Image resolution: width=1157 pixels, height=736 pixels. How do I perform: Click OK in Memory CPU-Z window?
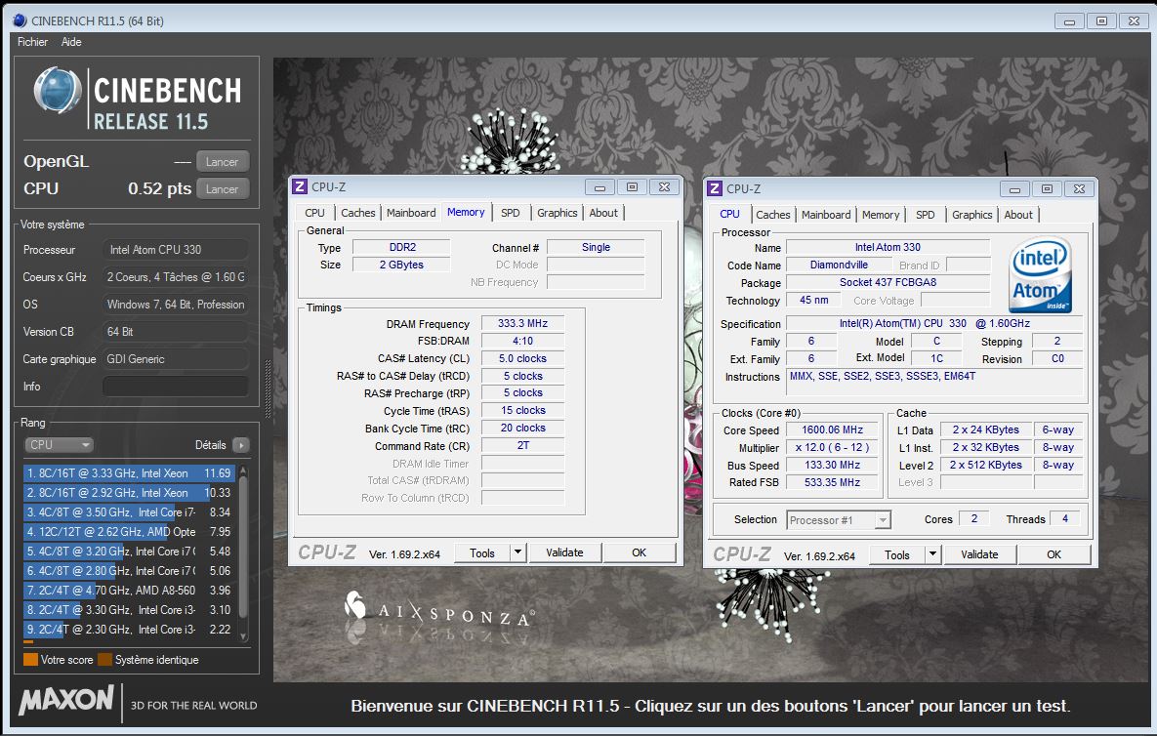tap(639, 552)
